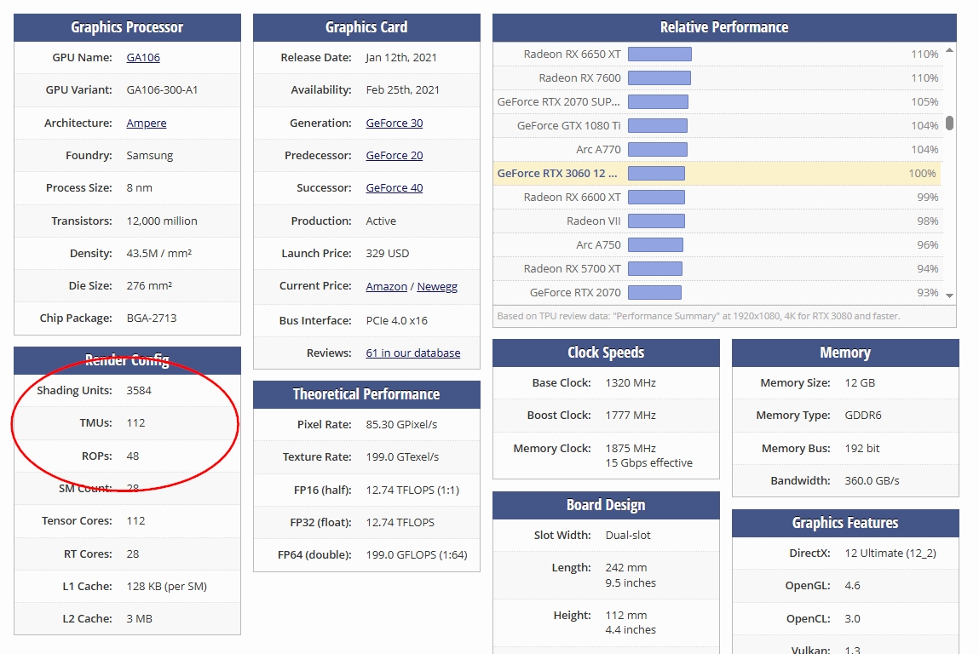Click scroll down arrow in Relative Performance list
Screen dimensions: 979x654
click(x=950, y=295)
